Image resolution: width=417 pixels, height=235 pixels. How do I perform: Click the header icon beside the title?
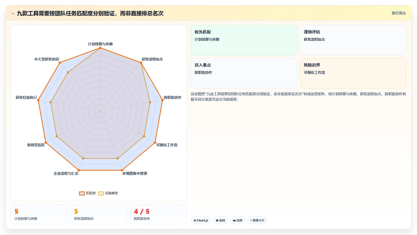coord(13,14)
